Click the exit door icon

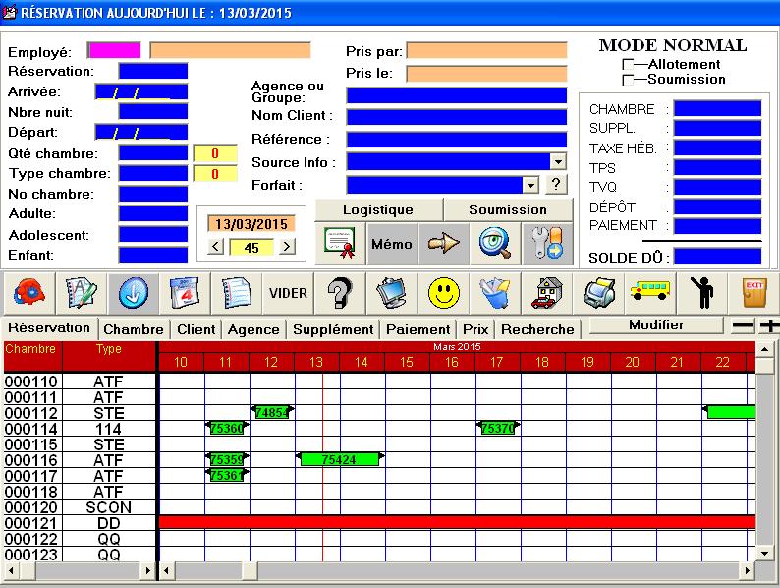pyautogui.click(x=754, y=293)
